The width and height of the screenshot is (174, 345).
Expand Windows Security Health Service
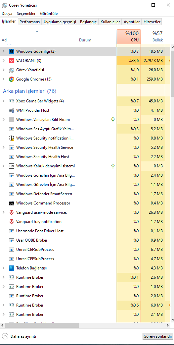[x=3, y=147]
